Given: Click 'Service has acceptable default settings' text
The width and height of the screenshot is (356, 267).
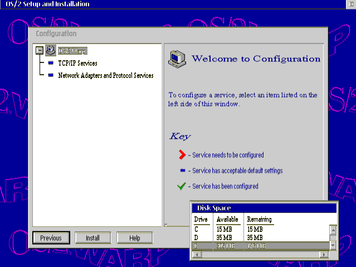Looking at the screenshot, I should click(237, 171).
